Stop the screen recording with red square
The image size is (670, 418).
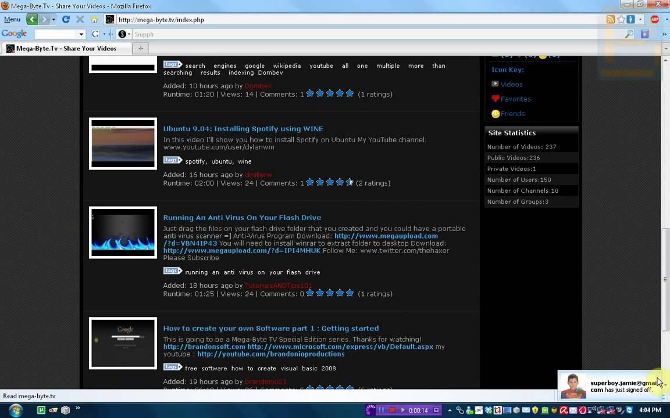392,410
